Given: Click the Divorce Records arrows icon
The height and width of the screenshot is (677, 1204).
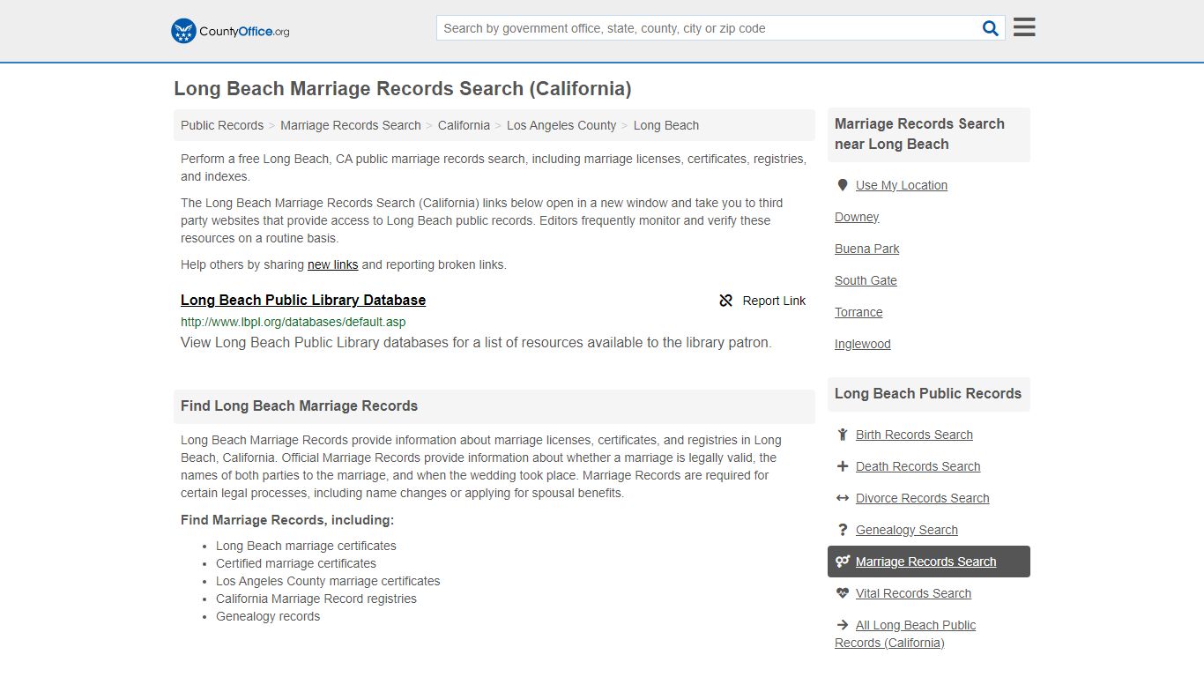Looking at the screenshot, I should [843, 498].
